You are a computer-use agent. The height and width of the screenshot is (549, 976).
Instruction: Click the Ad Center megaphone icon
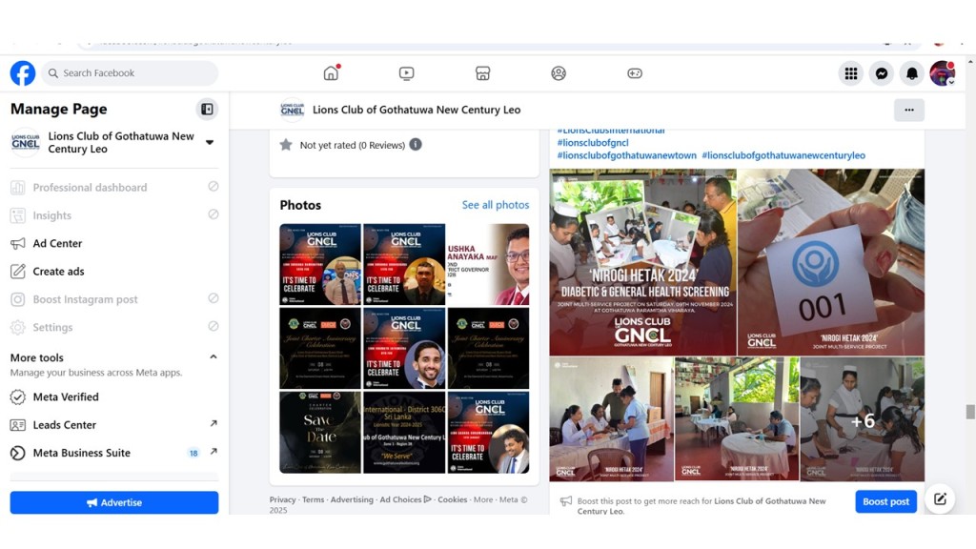[18, 243]
